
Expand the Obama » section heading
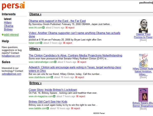35,14
